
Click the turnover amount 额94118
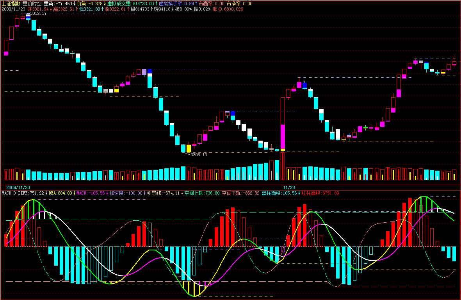click(164, 9)
